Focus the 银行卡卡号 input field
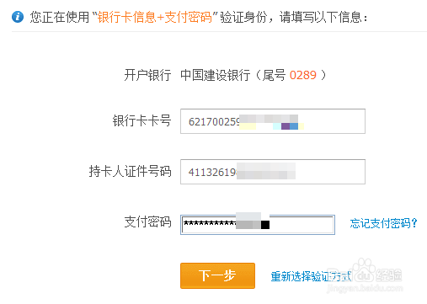The height and width of the screenshot is (304, 427). point(273,121)
